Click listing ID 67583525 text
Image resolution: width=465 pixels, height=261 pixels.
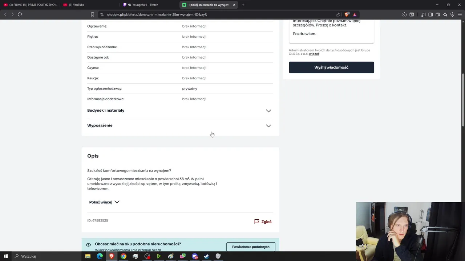(97, 220)
